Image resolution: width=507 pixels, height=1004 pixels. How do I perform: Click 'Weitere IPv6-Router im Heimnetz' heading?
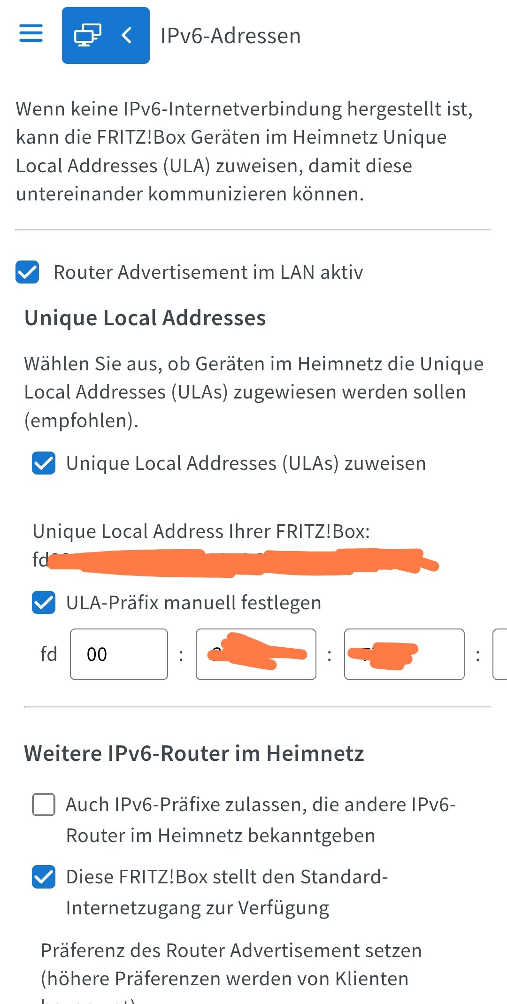194,753
